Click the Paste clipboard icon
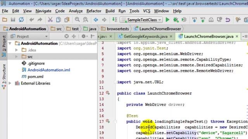Viewport: 248px width, 139px height. tap(67, 20)
